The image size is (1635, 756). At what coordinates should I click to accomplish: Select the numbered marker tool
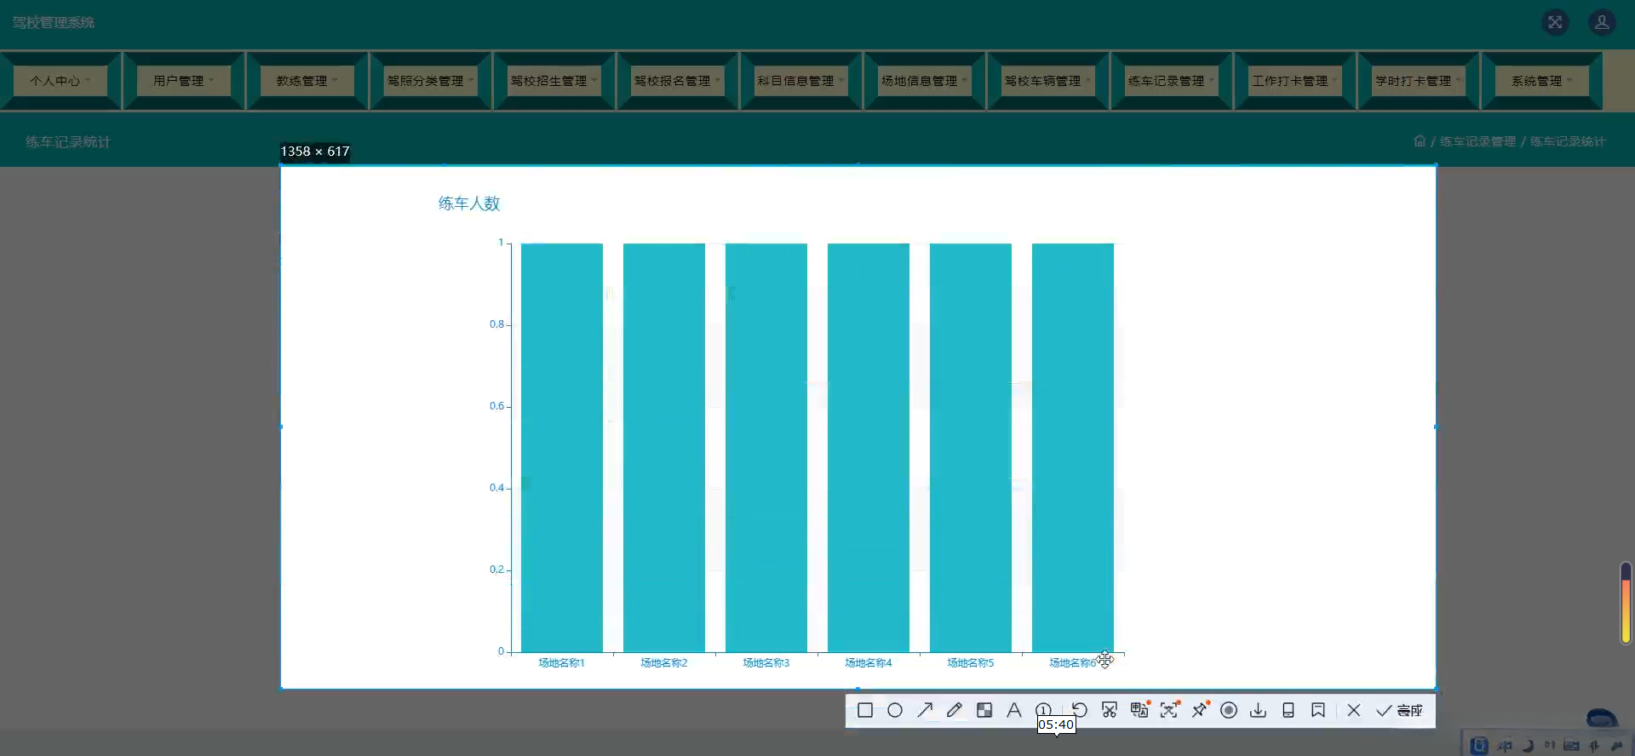[1043, 710]
